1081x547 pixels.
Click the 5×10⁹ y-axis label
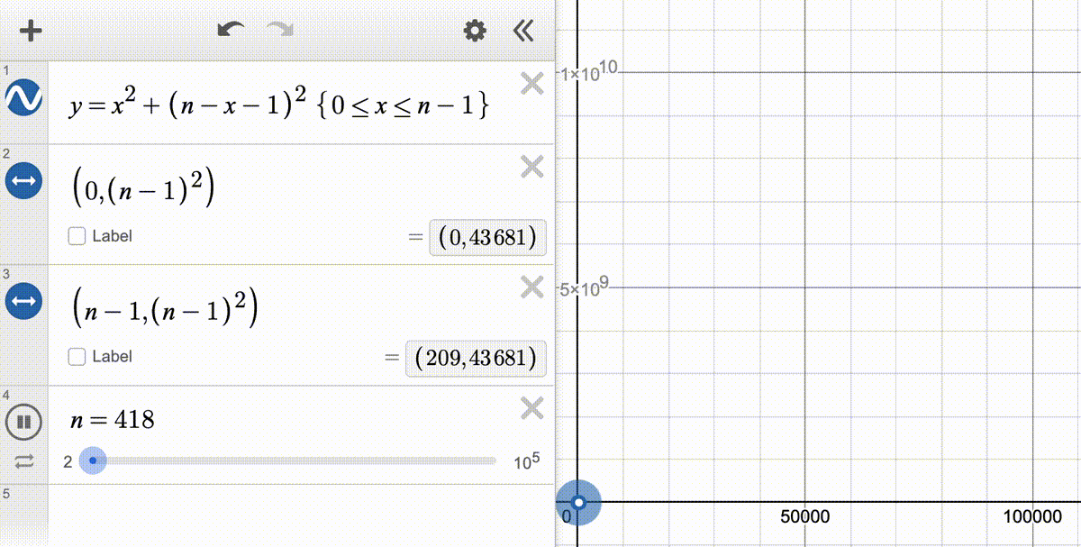pyautogui.click(x=586, y=288)
